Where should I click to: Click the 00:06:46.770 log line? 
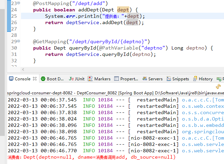[116, 151]
